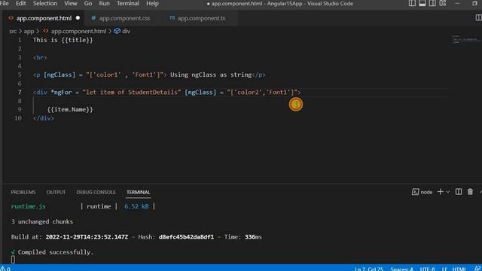Split the terminal pane

[x=459, y=192]
